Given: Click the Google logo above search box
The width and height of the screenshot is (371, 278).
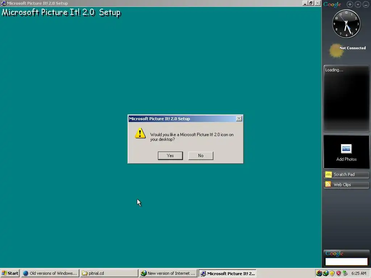Looking at the screenshot, I should pyautogui.click(x=334, y=254).
